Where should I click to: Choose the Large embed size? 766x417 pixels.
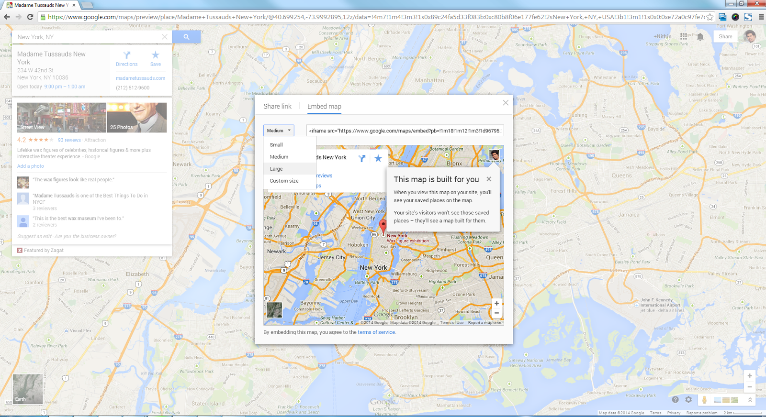[290, 169]
